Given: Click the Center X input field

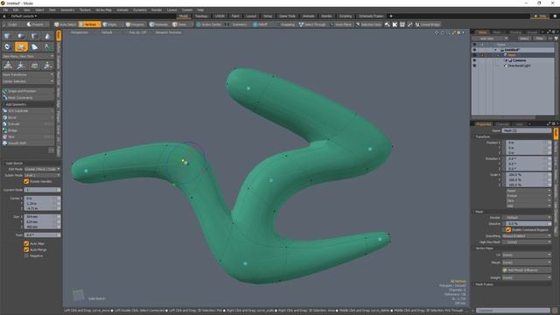Looking at the screenshot, I should pyautogui.click(x=42, y=199).
